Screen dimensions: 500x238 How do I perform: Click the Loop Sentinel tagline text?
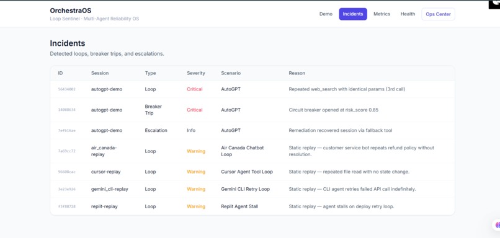(x=94, y=19)
